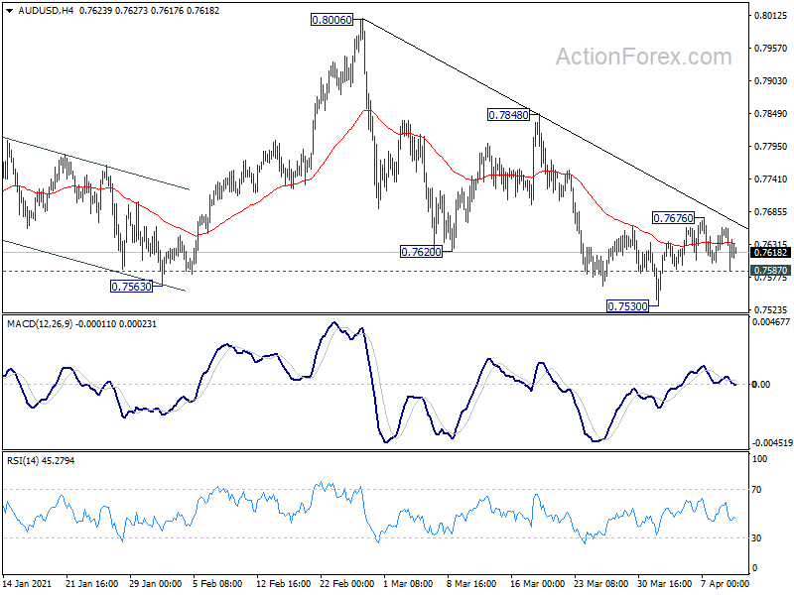Click the 0.79030 price axis value
Image resolution: width=794 pixels, height=595 pixels.
[771, 81]
